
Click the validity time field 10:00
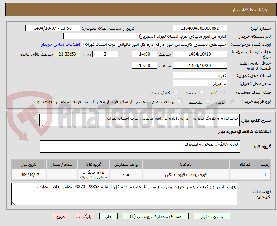tap(145, 65)
